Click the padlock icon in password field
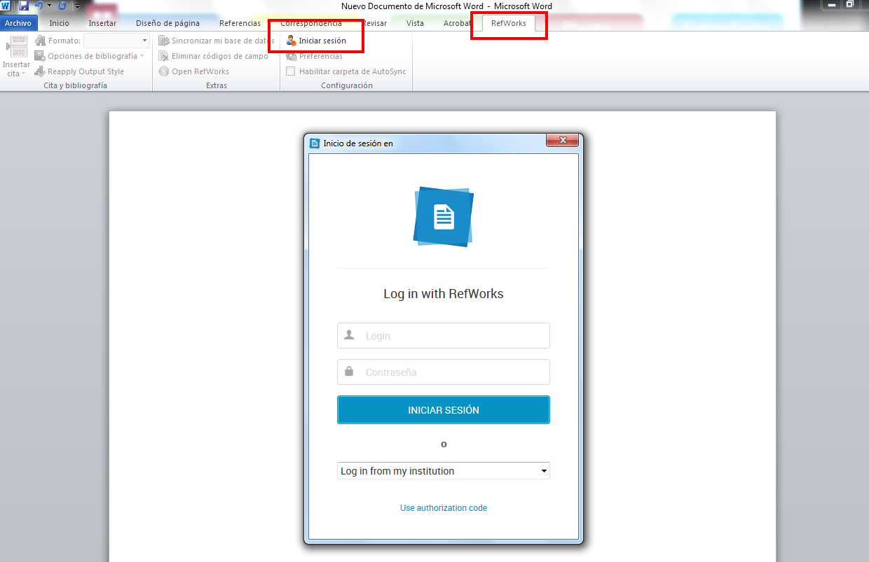869x562 pixels. (x=349, y=372)
